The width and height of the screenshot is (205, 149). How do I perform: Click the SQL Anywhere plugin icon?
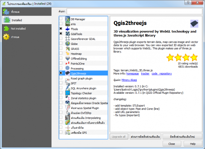67,88
